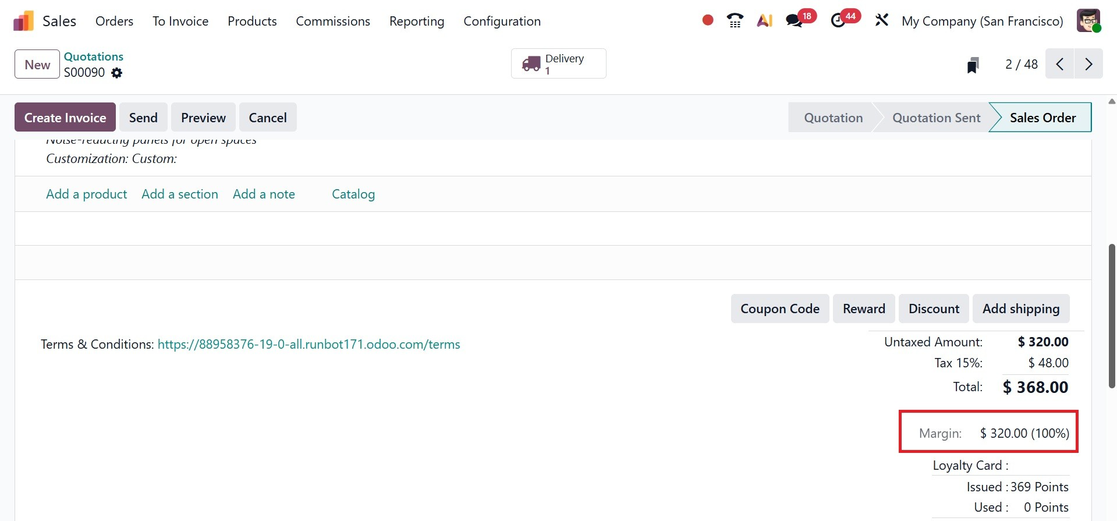Open the Commissions menu
Image resolution: width=1117 pixels, height=521 pixels.
(333, 21)
